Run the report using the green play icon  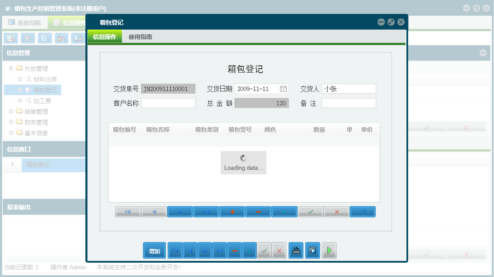click(x=329, y=251)
